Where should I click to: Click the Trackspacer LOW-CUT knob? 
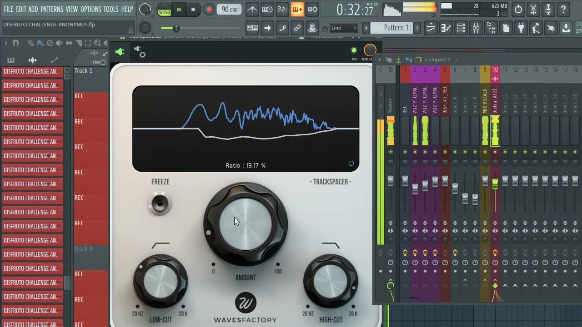[x=161, y=281]
